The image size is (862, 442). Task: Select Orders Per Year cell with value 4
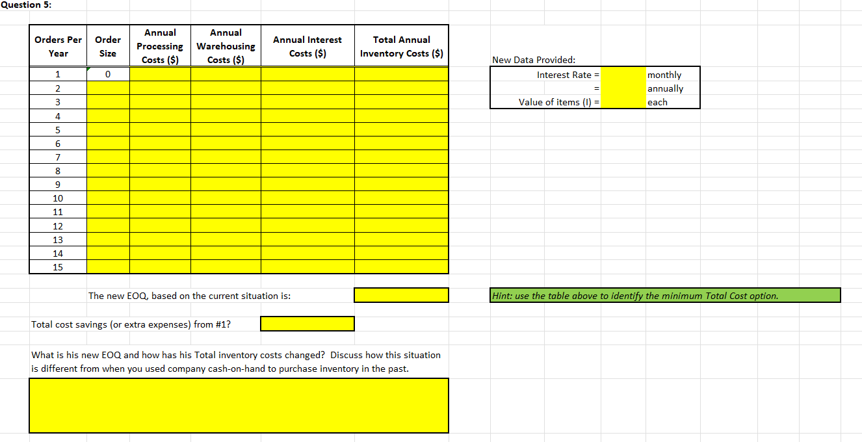pos(58,116)
